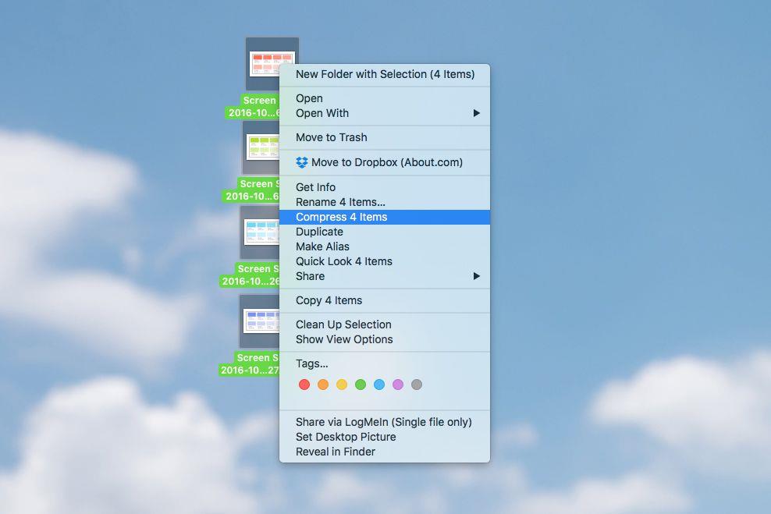Apply the yellow tag color
Screen dimensions: 771x514
[x=342, y=385]
